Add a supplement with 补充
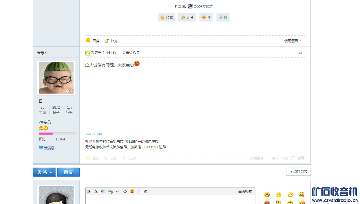The height and width of the screenshot is (204, 360). [x=111, y=41]
